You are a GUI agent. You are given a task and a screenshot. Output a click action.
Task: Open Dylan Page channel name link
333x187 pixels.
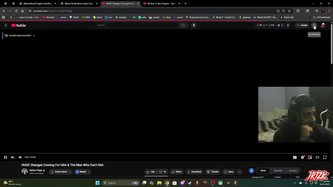(x=36, y=170)
